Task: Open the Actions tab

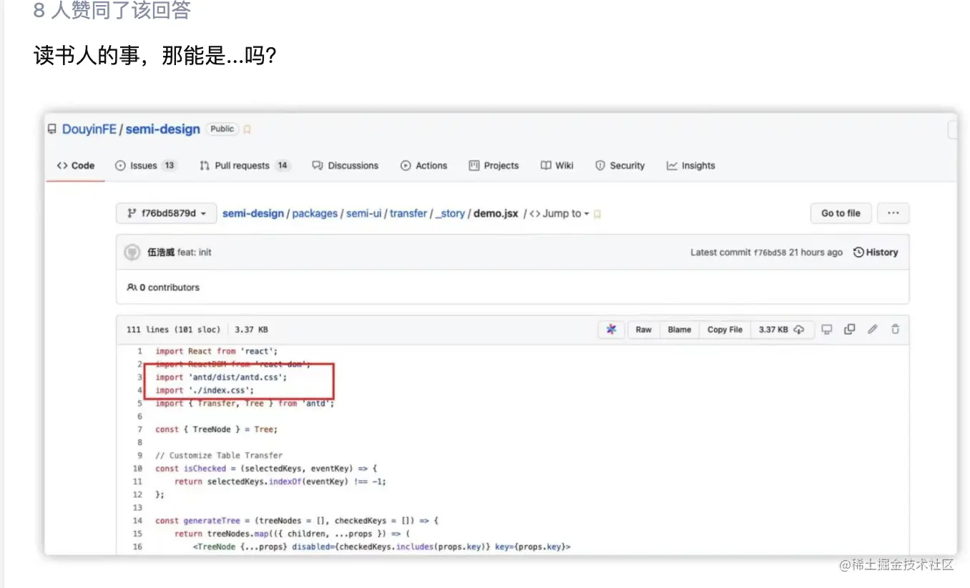Action: pos(424,165)
